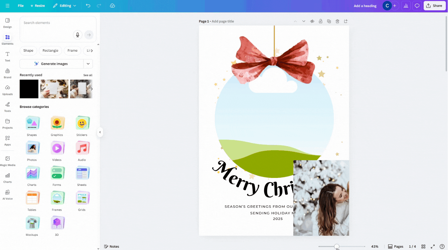Image resolution: width=448 pixels, height=250 pixels.
Task: Duplicate page with the copy icon
Action: pos(329,21)
